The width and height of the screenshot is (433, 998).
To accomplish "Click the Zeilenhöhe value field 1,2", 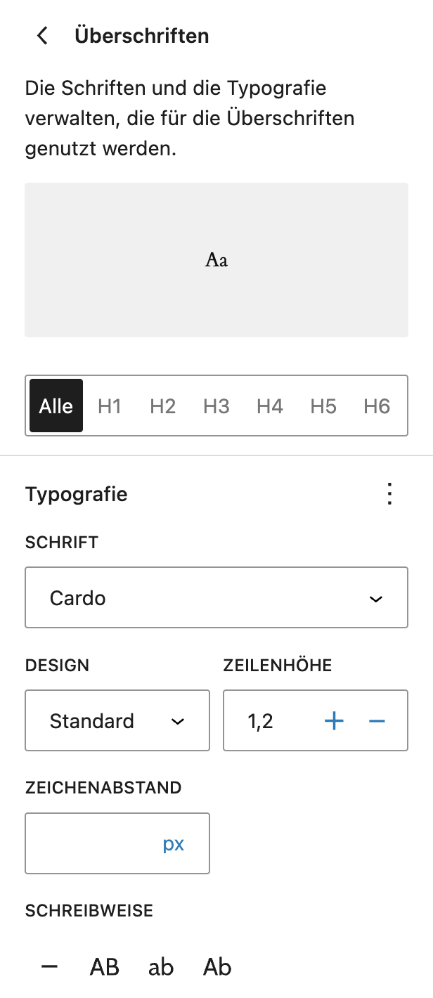I will coord(271,721).
